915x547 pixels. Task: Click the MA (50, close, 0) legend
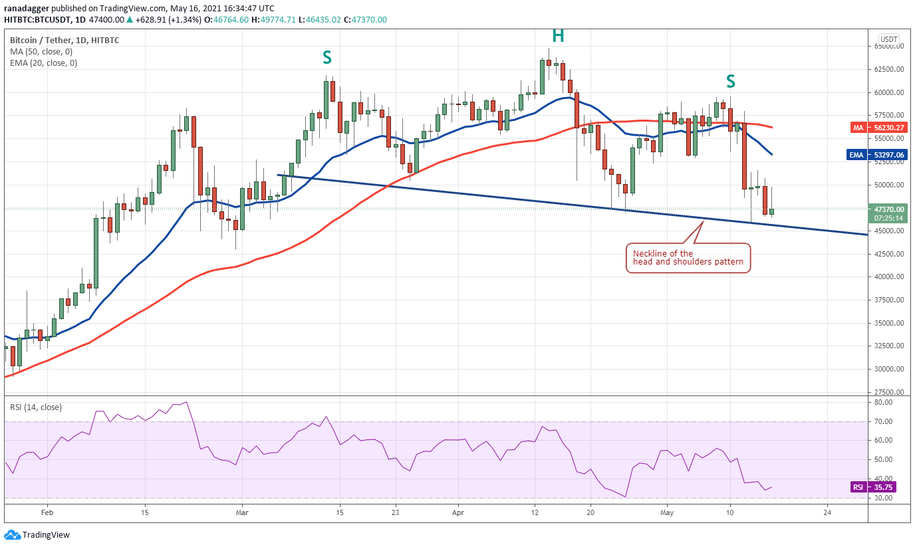[43, 51]
